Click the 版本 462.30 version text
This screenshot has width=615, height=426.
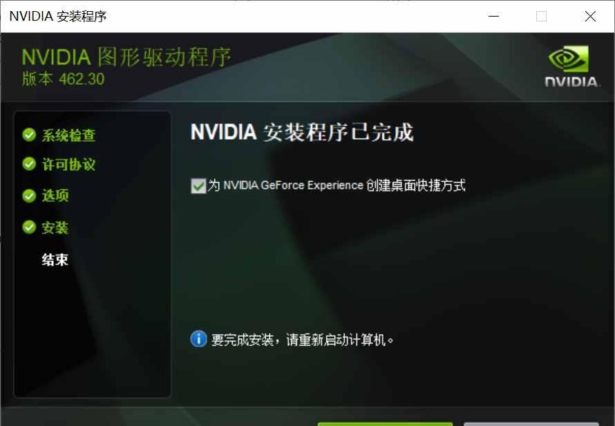(x=63, y=79)
